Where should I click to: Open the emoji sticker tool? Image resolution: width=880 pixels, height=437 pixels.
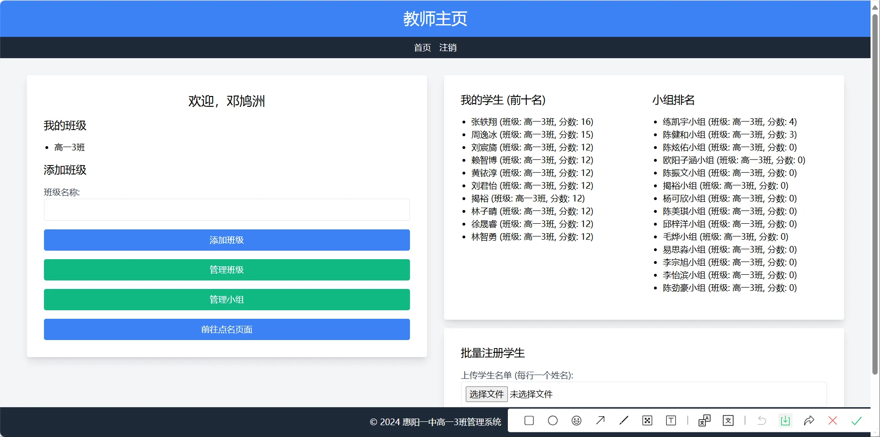coord(576,420)
